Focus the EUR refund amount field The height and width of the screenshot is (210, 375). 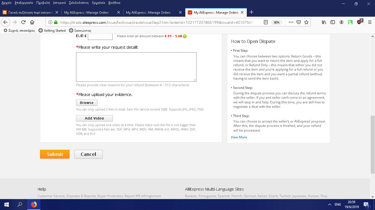pos(100,36)
